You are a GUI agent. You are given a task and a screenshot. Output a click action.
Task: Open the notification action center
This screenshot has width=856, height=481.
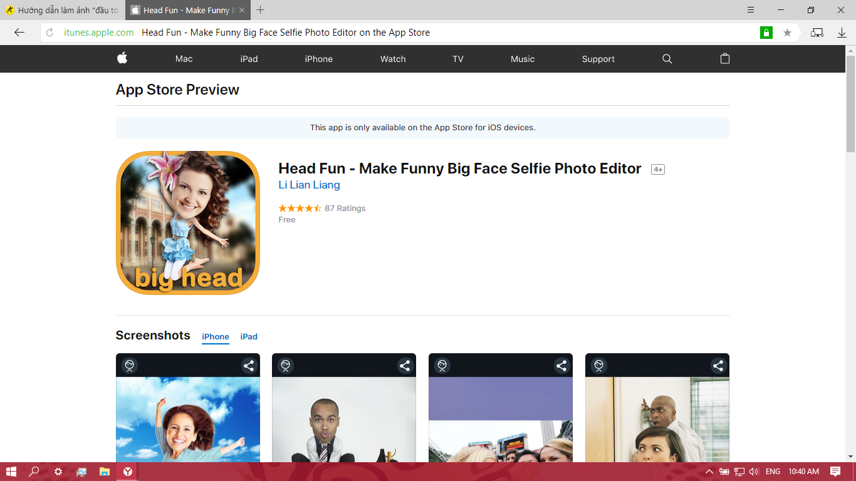click(835, 472)
